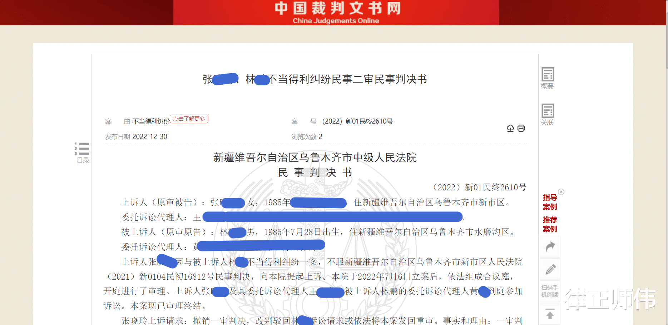Click the 浏览次数 2 view count
The width and height of the screenshot is (668, 325).
[307, 136]
